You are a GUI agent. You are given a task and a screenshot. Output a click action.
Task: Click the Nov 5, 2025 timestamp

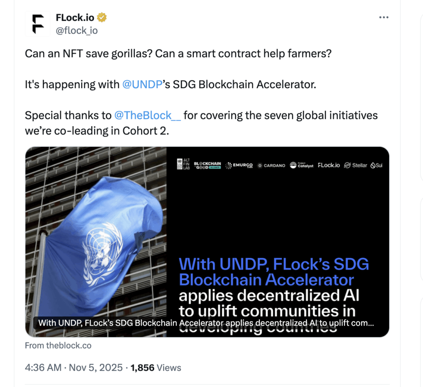coord(95,368)
